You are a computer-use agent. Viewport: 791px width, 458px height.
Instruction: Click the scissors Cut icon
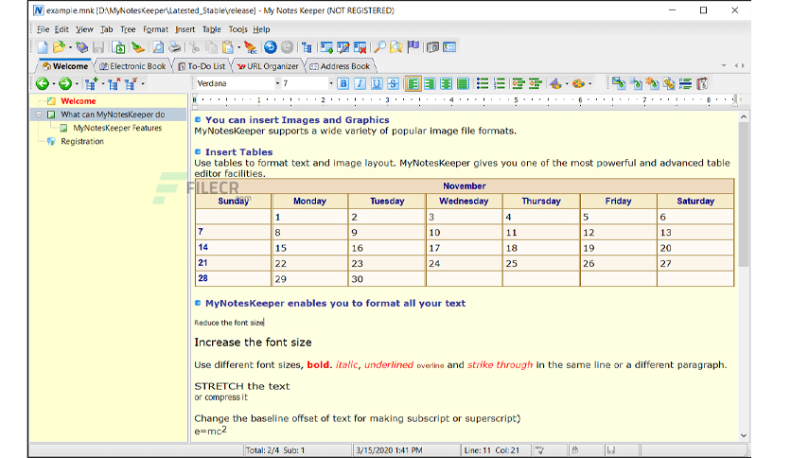click(x=195, y=47)
